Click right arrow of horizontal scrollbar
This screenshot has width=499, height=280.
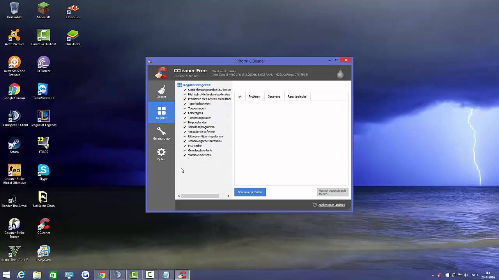pos(228,196)
